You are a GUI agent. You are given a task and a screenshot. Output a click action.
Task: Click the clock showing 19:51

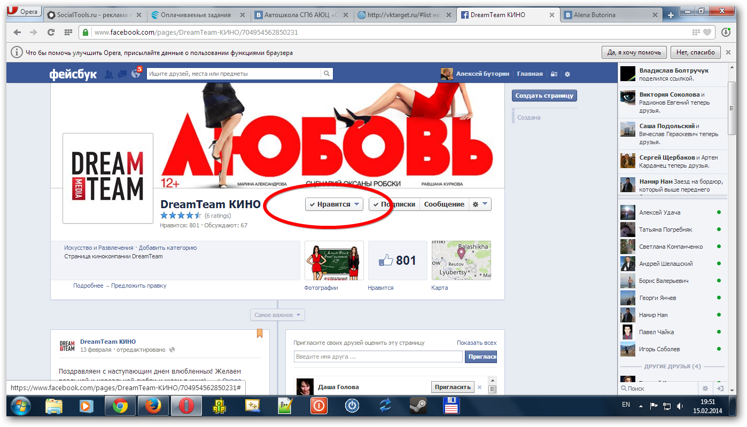pyautogui.click(x=707, y=402)
